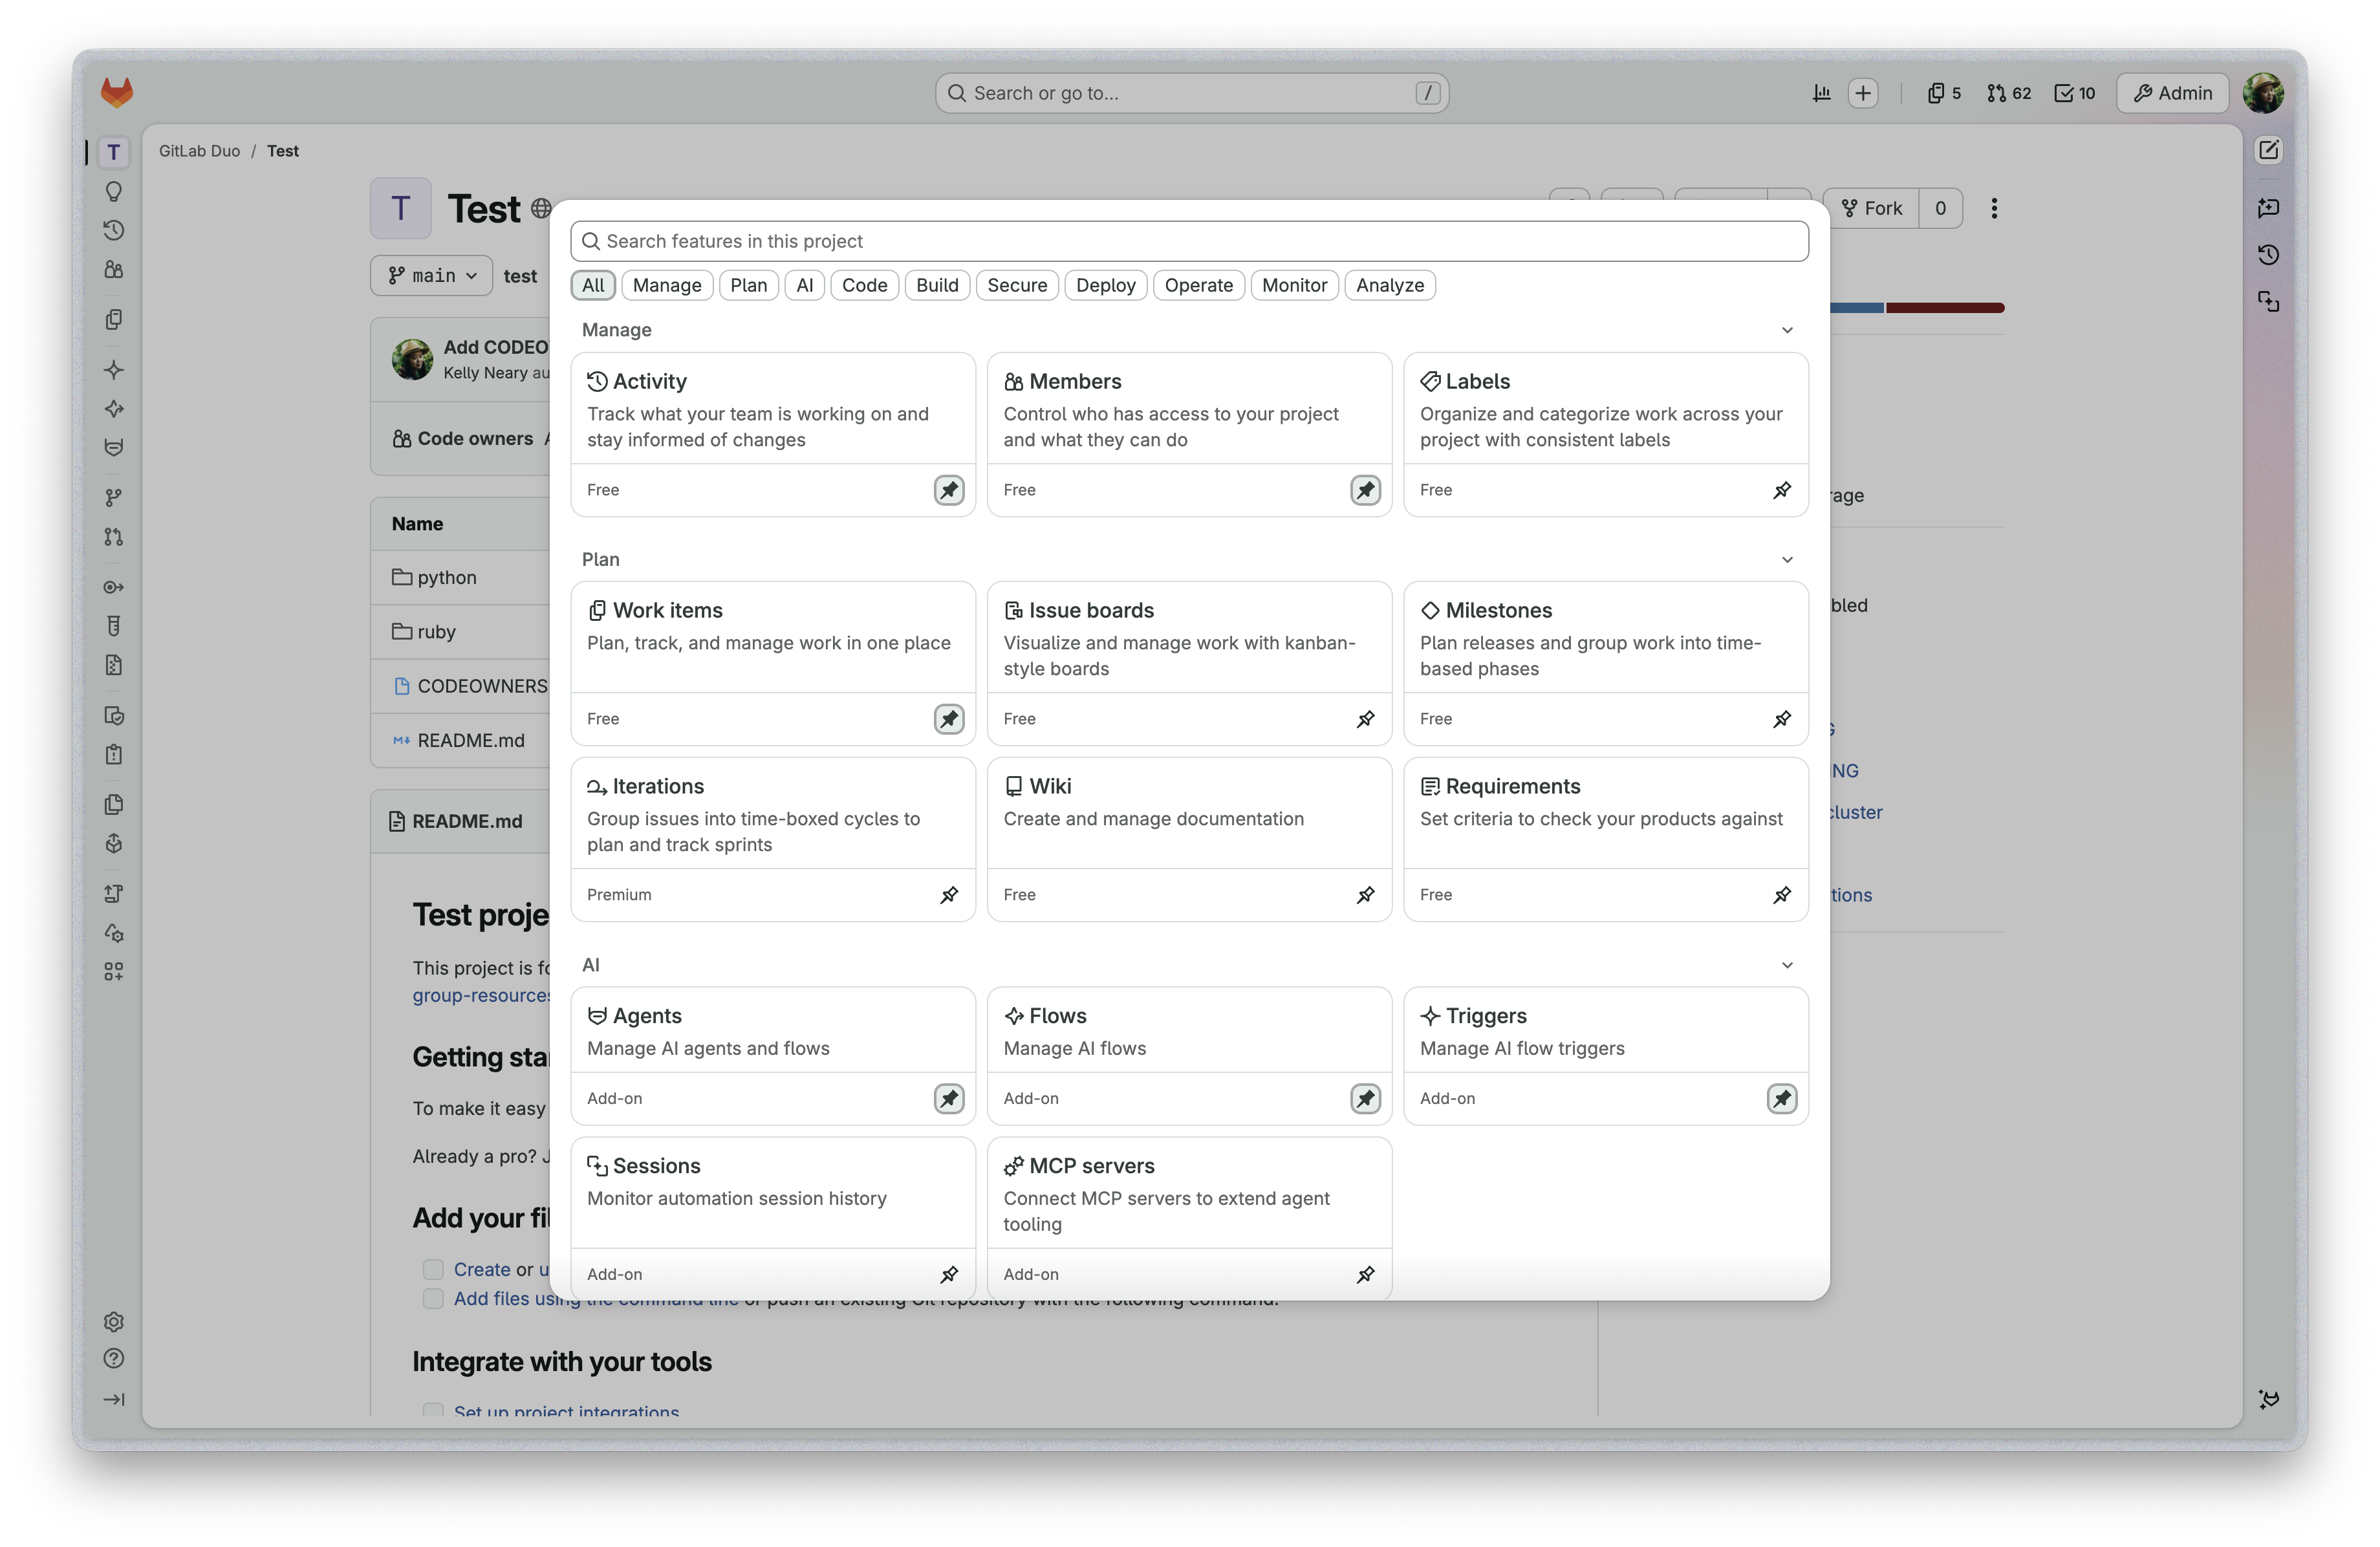
Task: Open the lightbulb icon in left sidebar
Action: click(114, 191)
